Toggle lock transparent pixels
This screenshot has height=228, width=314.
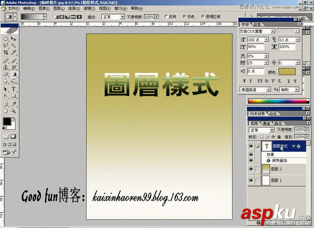coord(262,137)
